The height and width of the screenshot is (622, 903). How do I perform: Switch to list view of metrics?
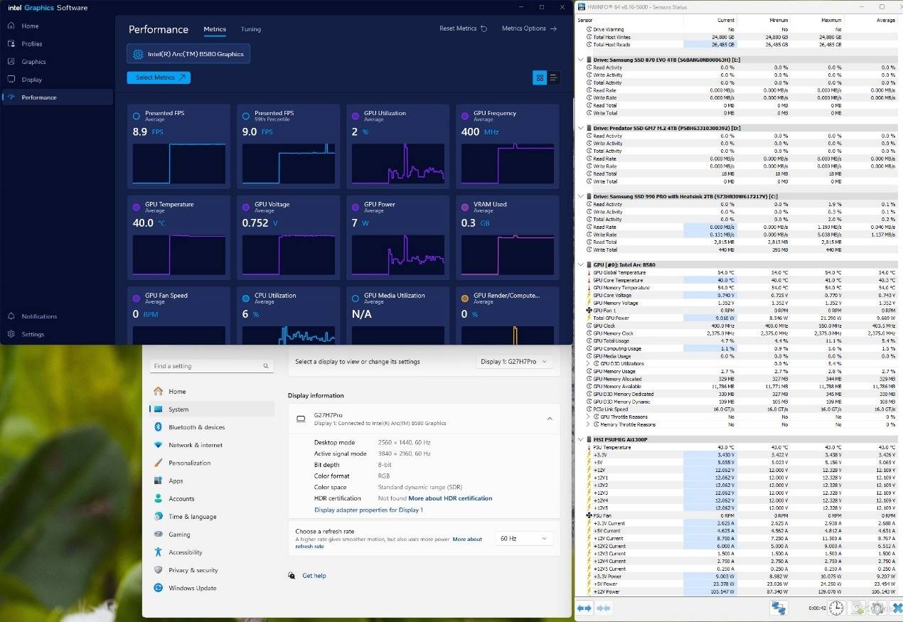tap(553, 77)
